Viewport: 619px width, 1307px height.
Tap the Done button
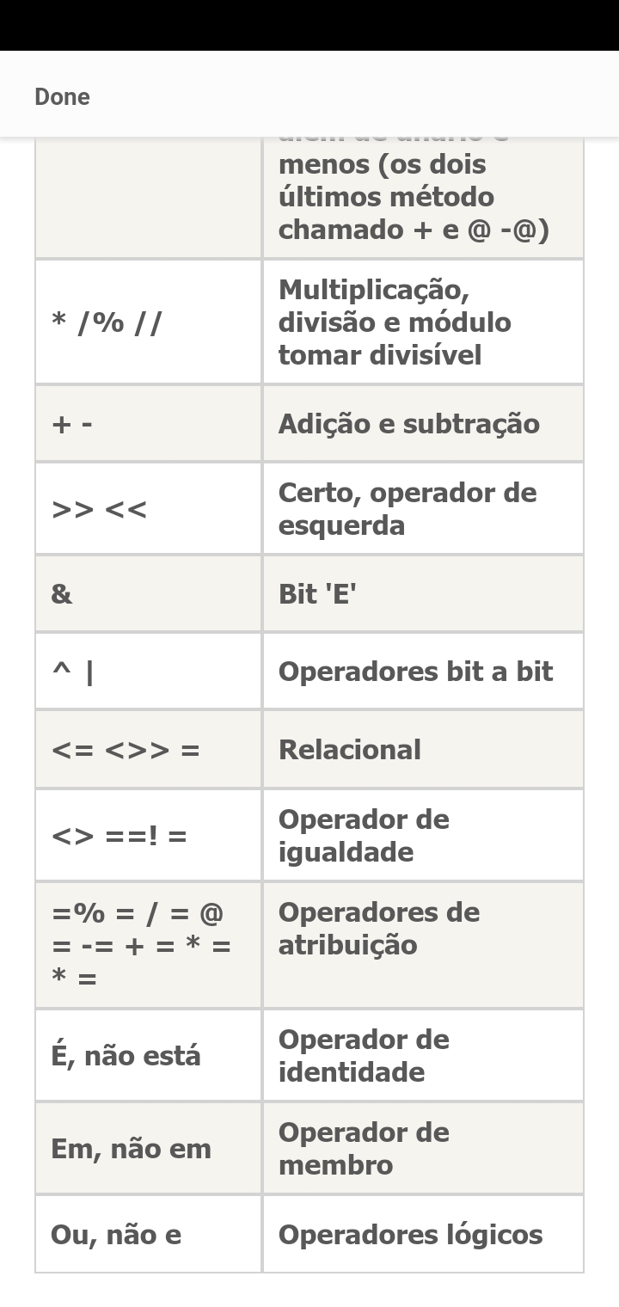coord(62,96)
